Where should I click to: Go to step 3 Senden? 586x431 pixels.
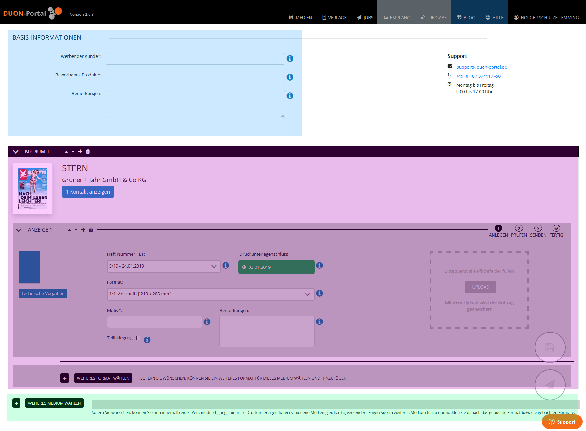click(x=538, y=231)
